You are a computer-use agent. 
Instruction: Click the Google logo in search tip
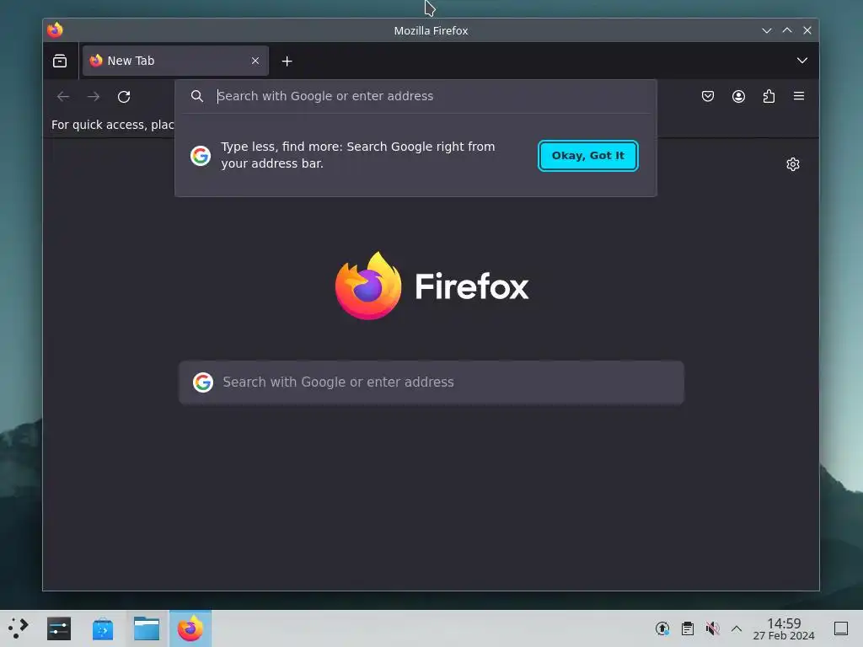[201, 156]
